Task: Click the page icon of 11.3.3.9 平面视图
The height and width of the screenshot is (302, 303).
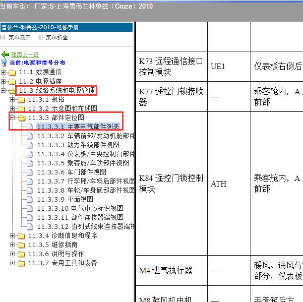Action: (x=30, y=200)
